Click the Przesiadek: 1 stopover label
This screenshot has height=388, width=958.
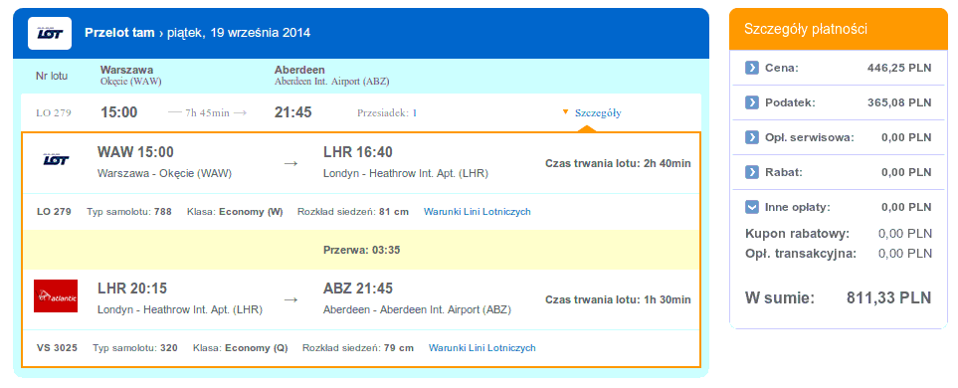(x=387, y=113)
